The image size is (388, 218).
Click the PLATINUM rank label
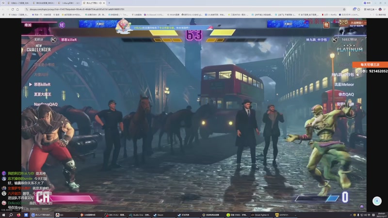coord(349,49)
